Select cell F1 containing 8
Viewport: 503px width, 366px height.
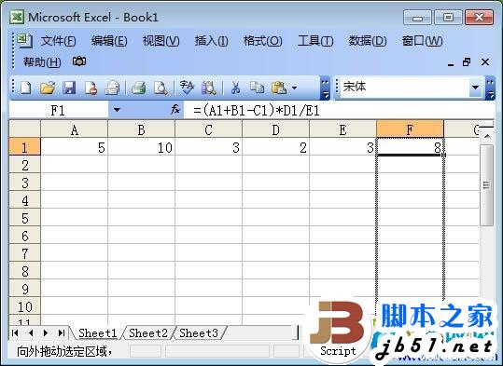[410, 147]
